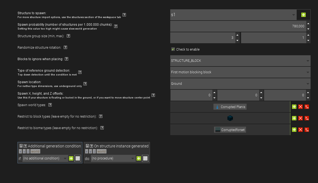Change spawn location from the Ground dropdown
Screen dimensions: 318x183
pos(240,83)
